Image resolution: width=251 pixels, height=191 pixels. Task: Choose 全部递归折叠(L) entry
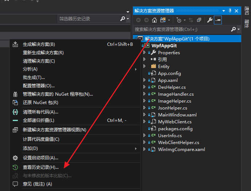pos(75,120)
